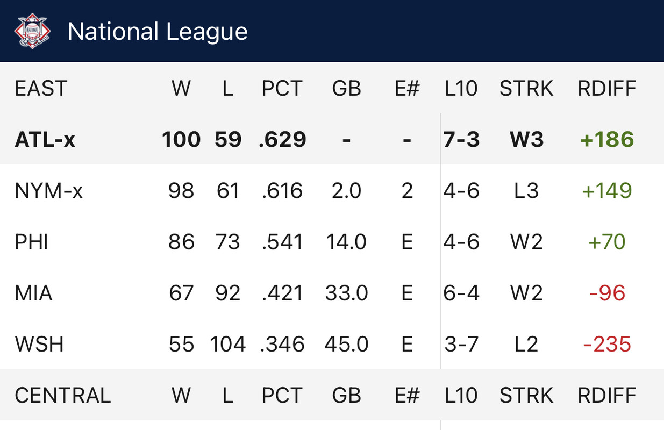Open the National League header

pos(332,31)
